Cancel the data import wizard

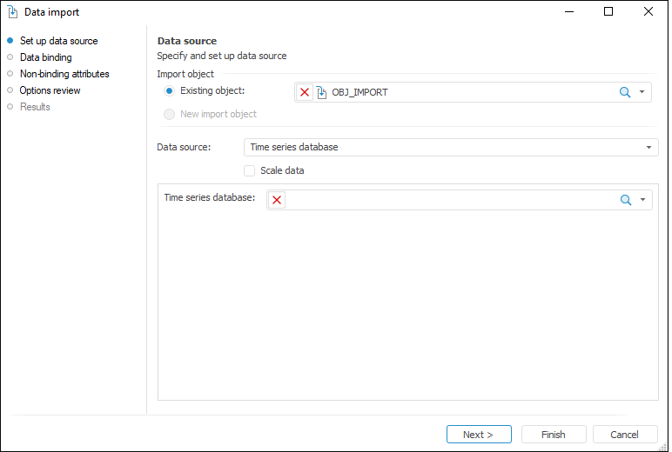624,435
